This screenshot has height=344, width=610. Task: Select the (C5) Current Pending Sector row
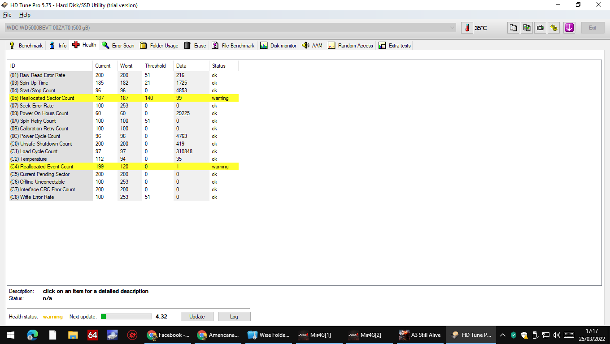pyautogui.click(x=124, y=174)
